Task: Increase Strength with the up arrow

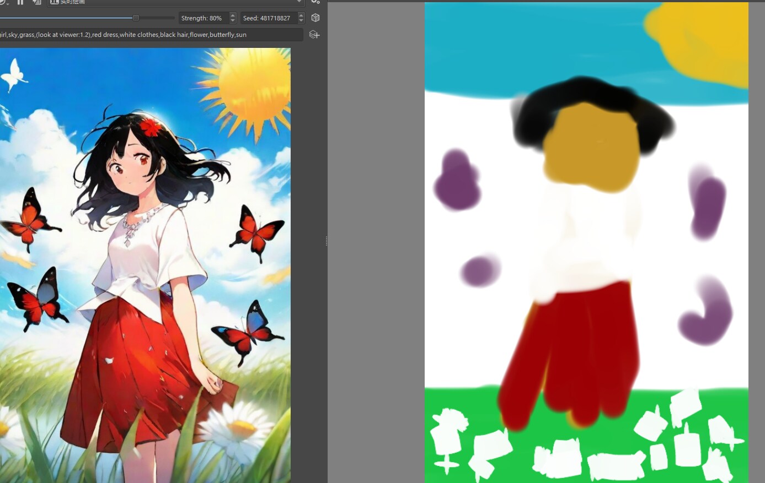Action: pos(233,15)
